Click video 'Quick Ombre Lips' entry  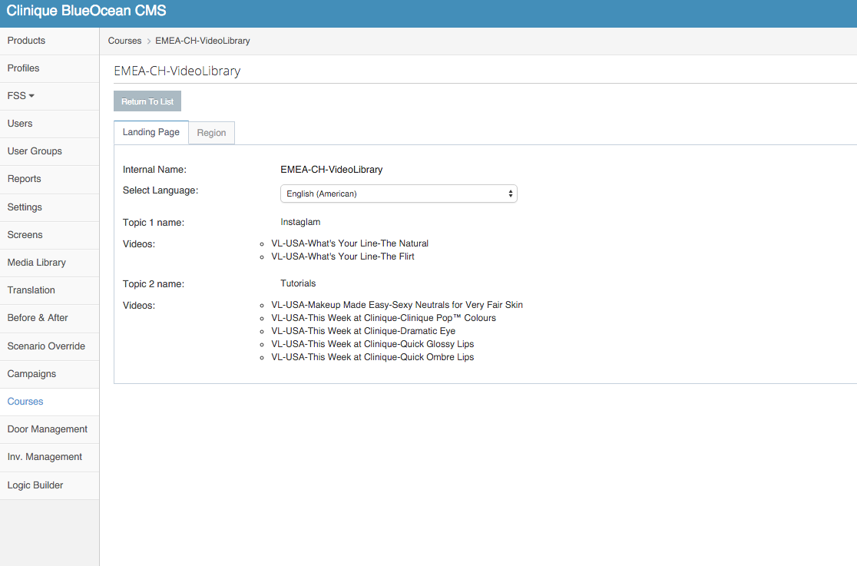(372, 357)
